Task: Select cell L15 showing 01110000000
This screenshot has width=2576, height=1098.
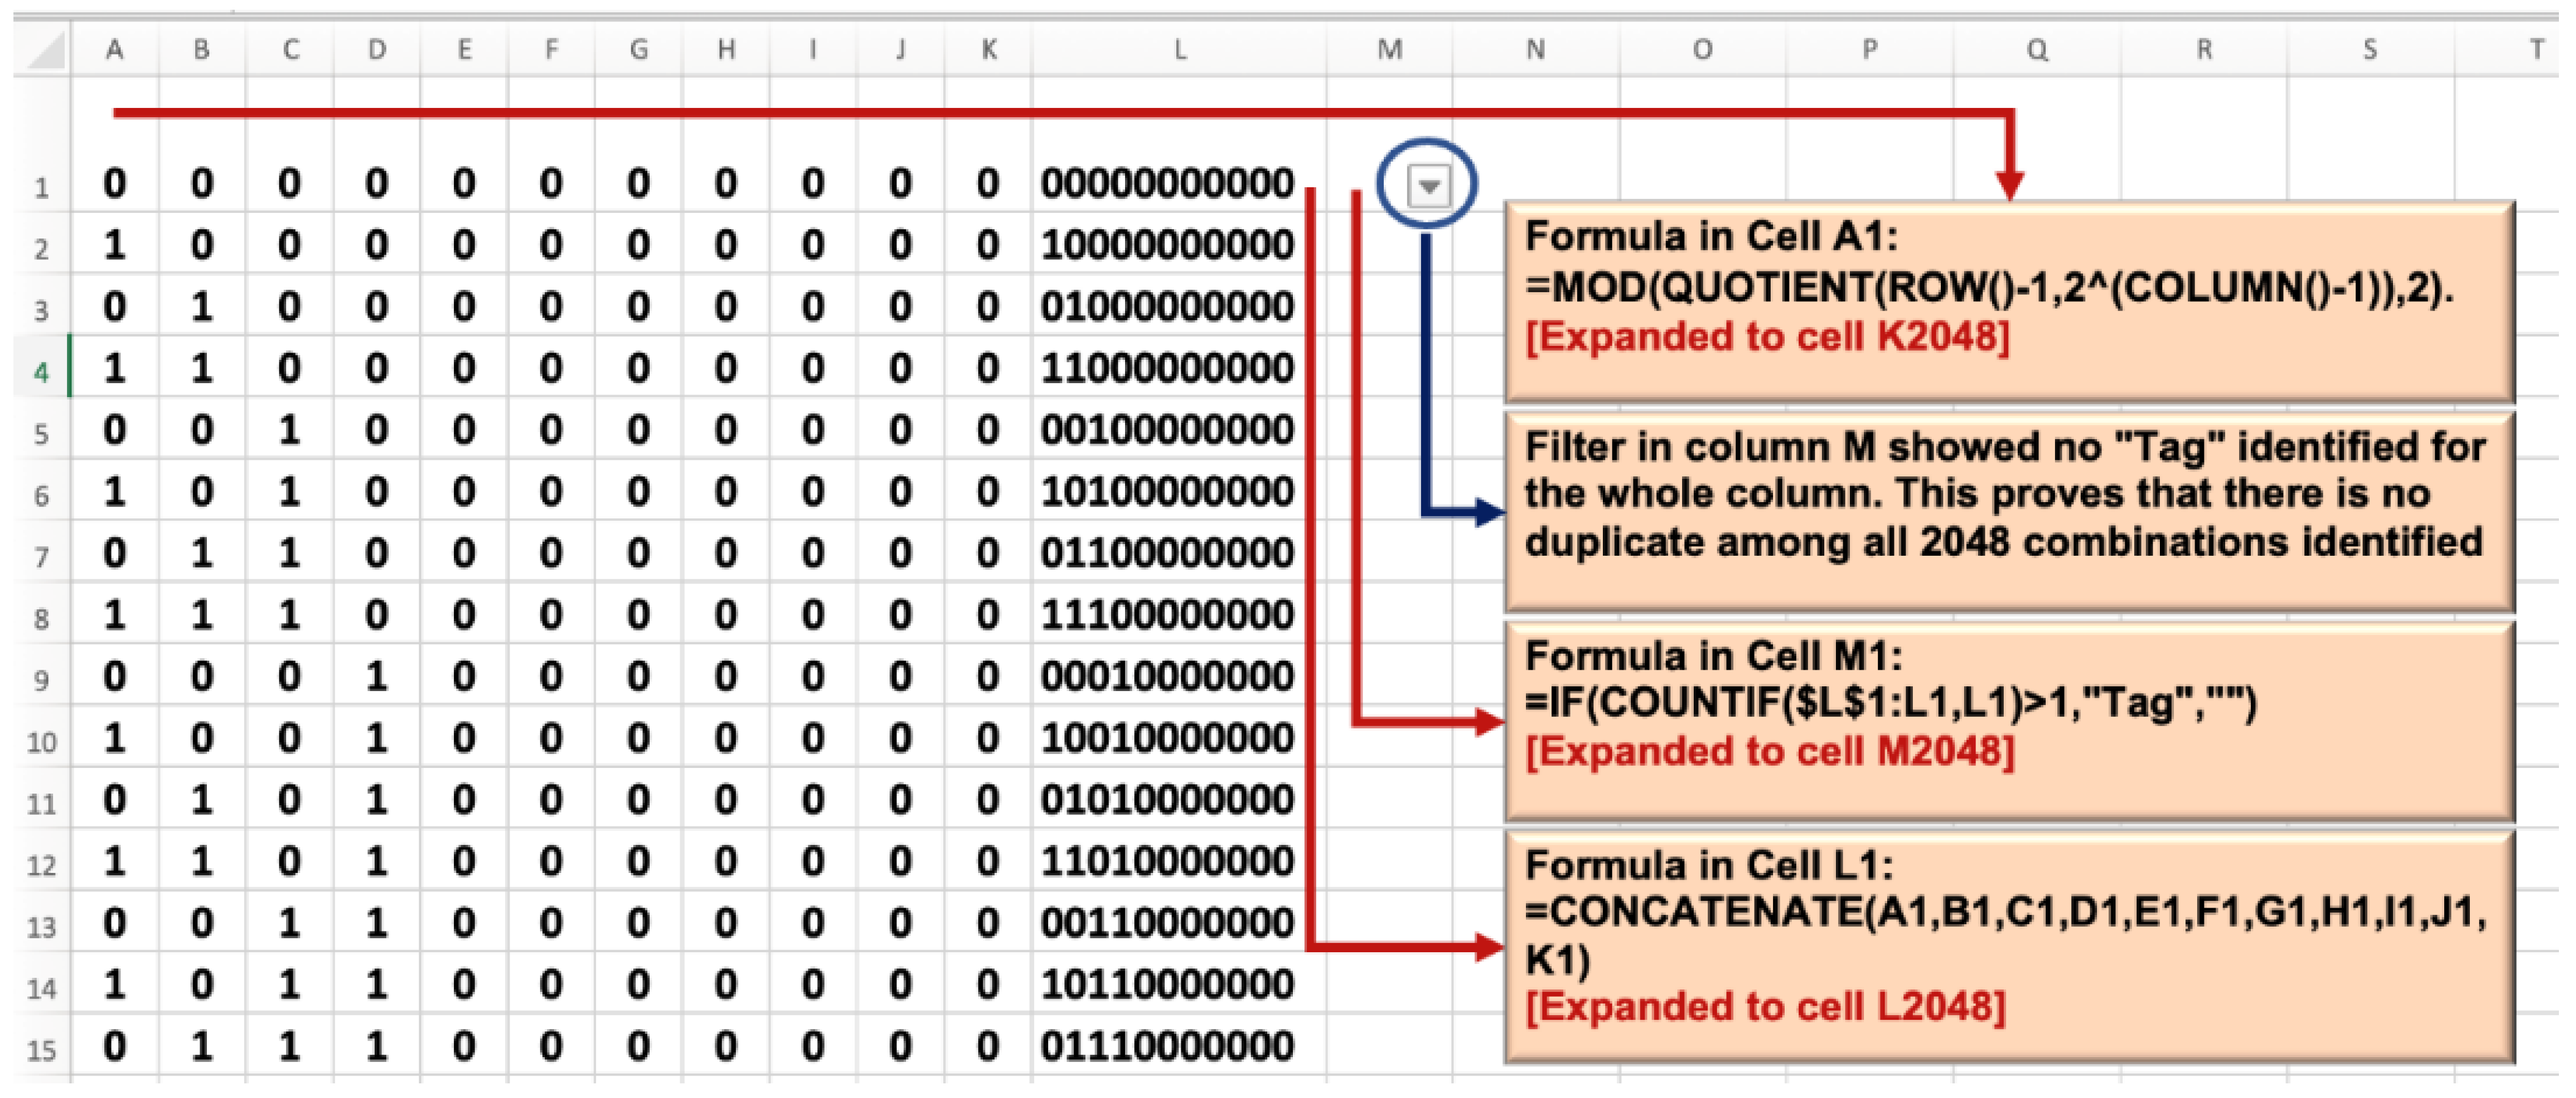Action: coord(1167,1047)
